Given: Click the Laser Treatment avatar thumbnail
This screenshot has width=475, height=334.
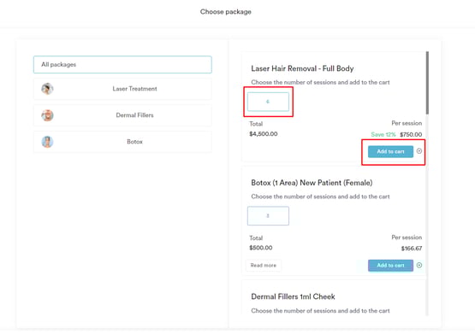Looking at the screenshot, I should coord(48,89).
